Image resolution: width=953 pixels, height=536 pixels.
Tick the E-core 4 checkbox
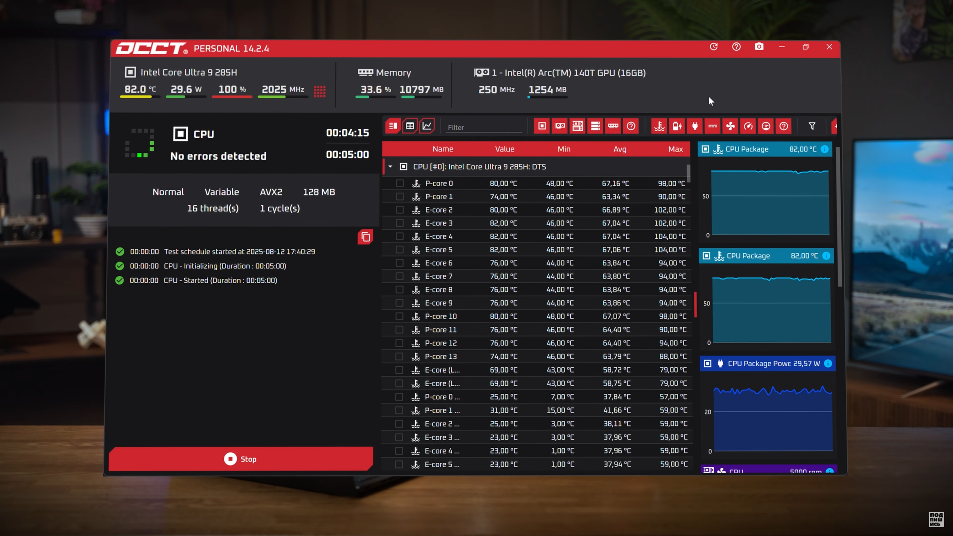(x=400, y=236)
